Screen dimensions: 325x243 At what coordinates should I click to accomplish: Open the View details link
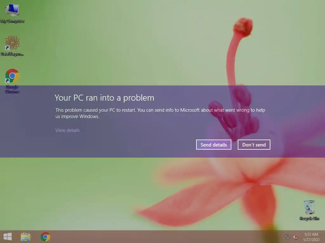point(68,130)
